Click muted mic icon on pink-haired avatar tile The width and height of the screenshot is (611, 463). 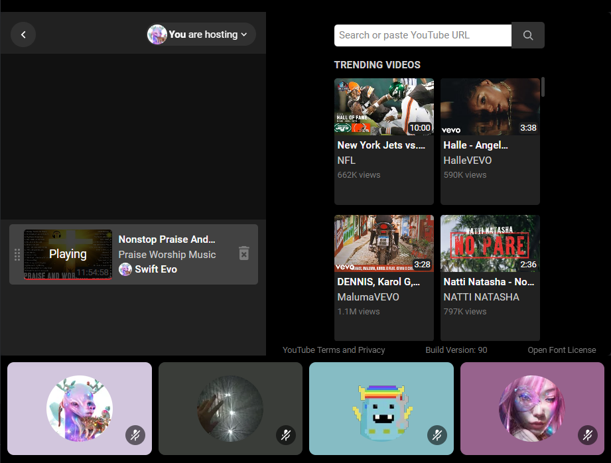(588, 435)
